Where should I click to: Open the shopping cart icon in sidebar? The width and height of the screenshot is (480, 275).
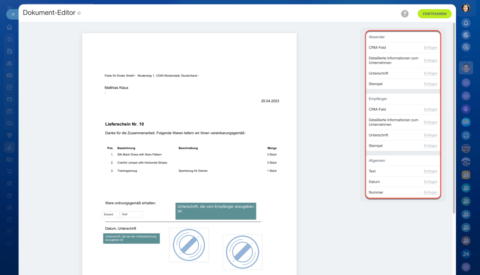[x=9, y=171]
